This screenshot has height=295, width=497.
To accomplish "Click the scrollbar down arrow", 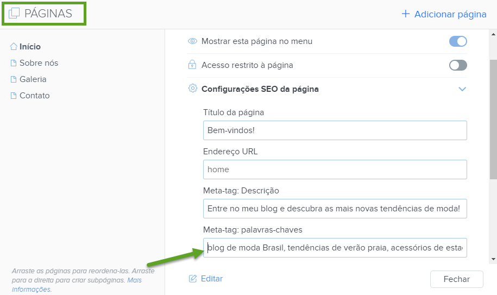I will tap(494, 259).
